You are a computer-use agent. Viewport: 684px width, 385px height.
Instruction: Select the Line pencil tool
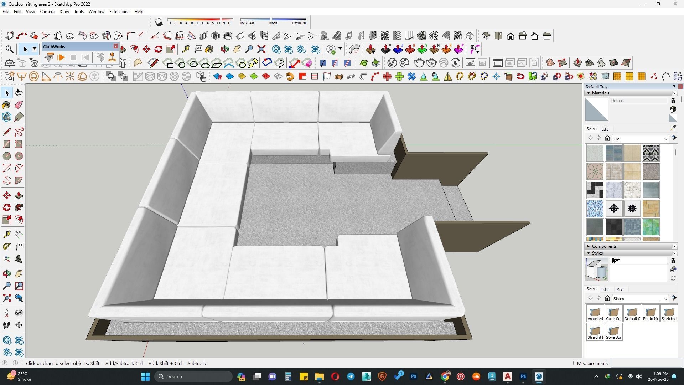coord(7,132)
